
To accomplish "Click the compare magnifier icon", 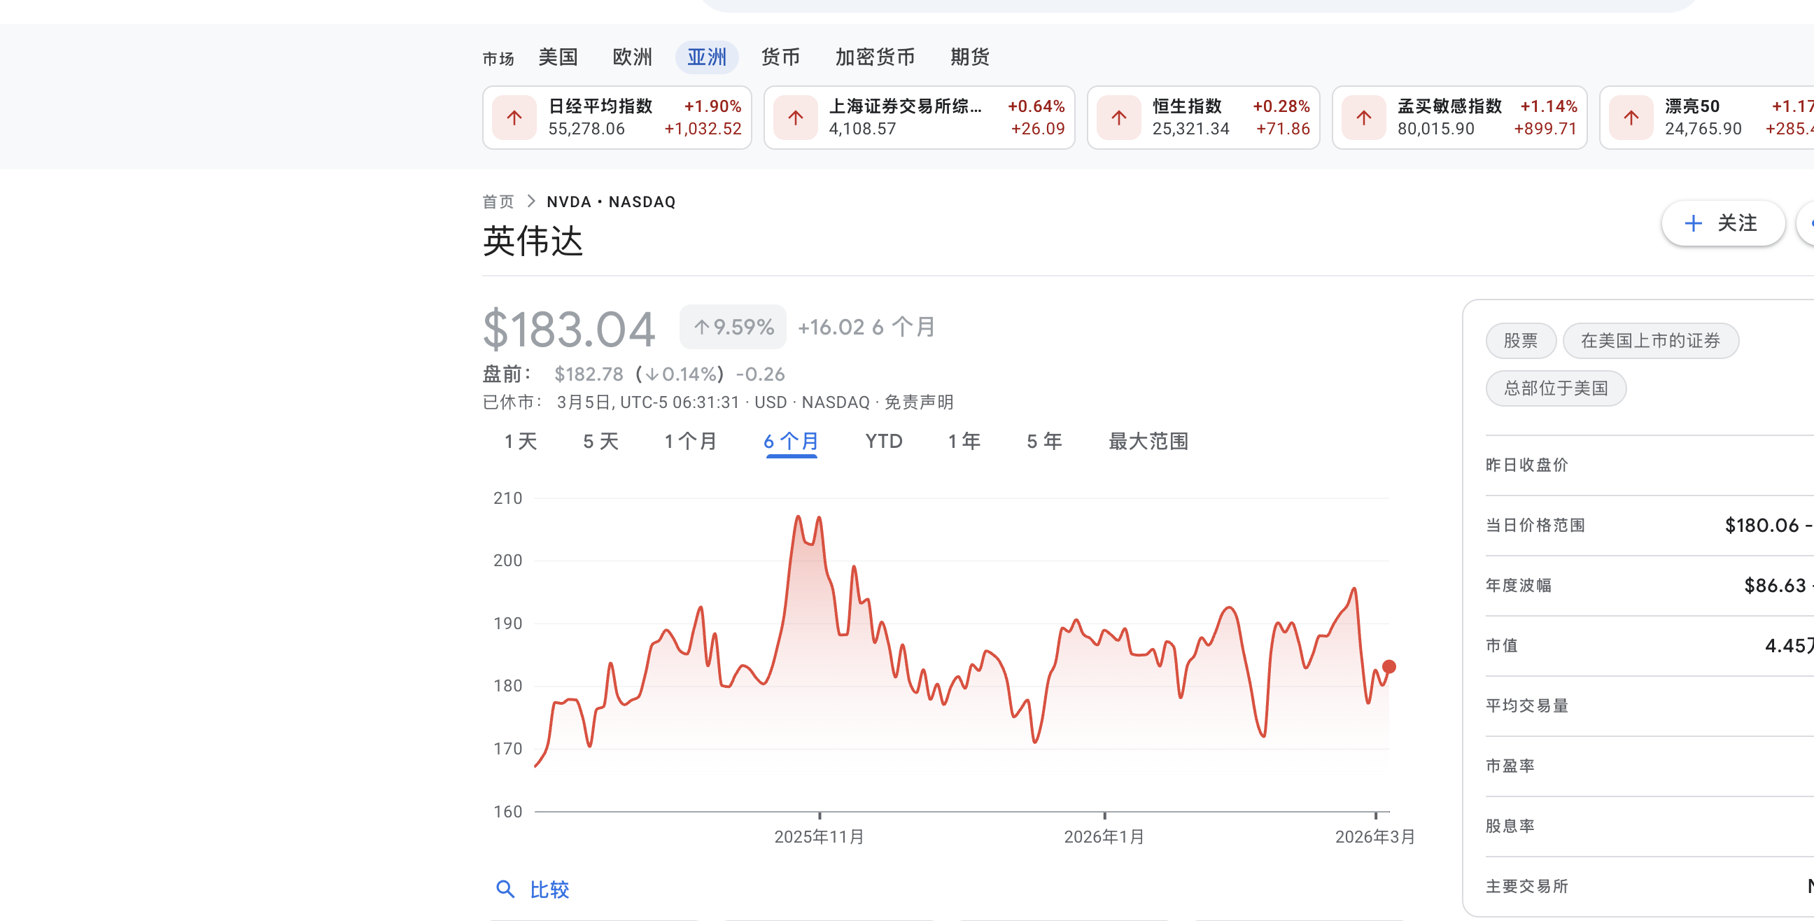I will coord(505,889).
